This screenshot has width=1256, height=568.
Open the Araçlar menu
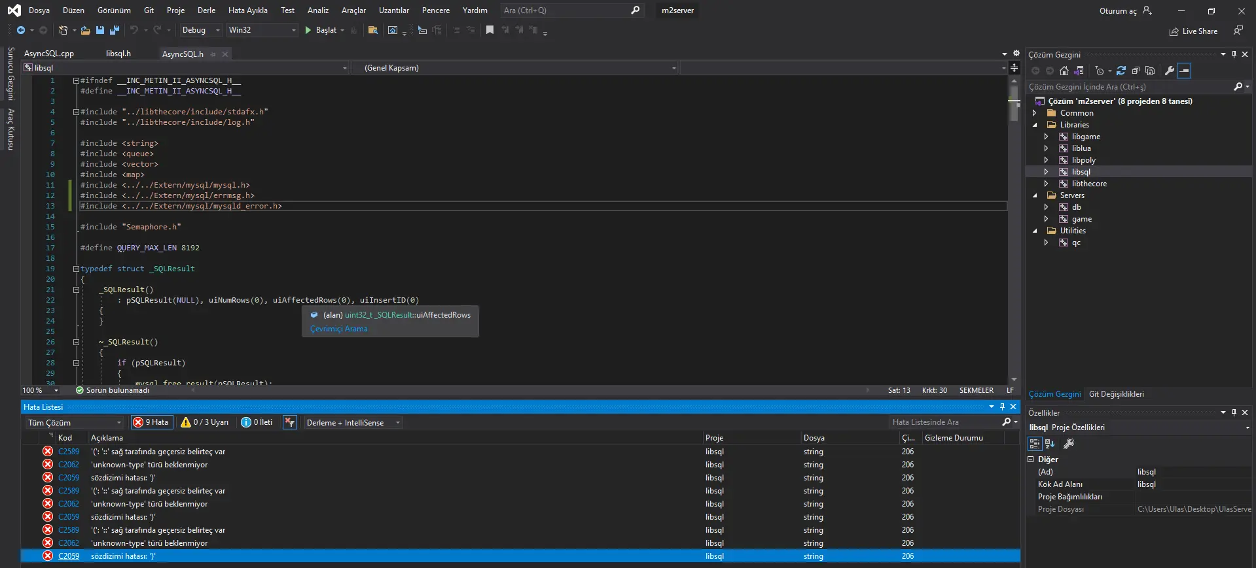click(x=353, y=10)
